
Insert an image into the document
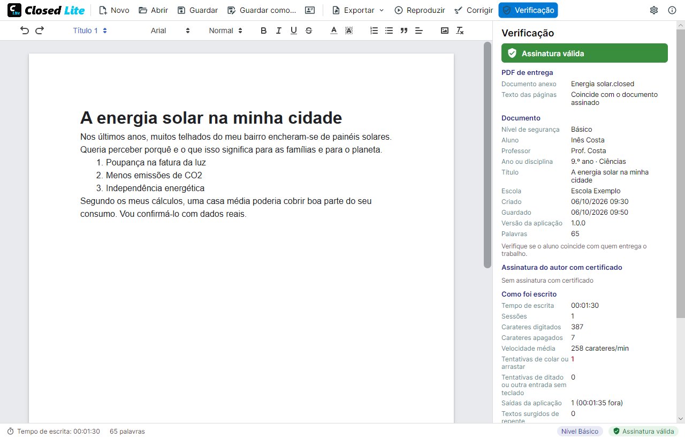pos(445,31)
